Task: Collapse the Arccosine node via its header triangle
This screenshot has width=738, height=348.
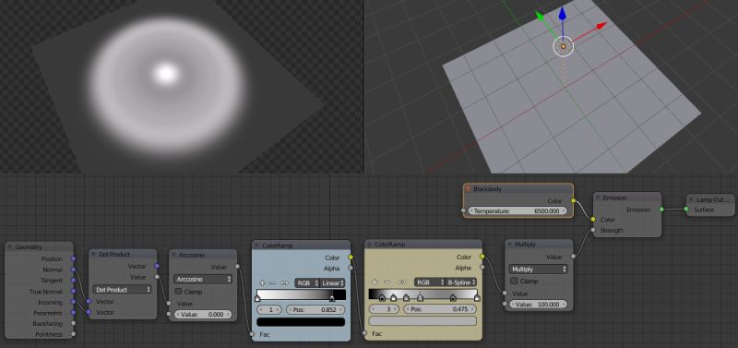Action: (173, 255)
